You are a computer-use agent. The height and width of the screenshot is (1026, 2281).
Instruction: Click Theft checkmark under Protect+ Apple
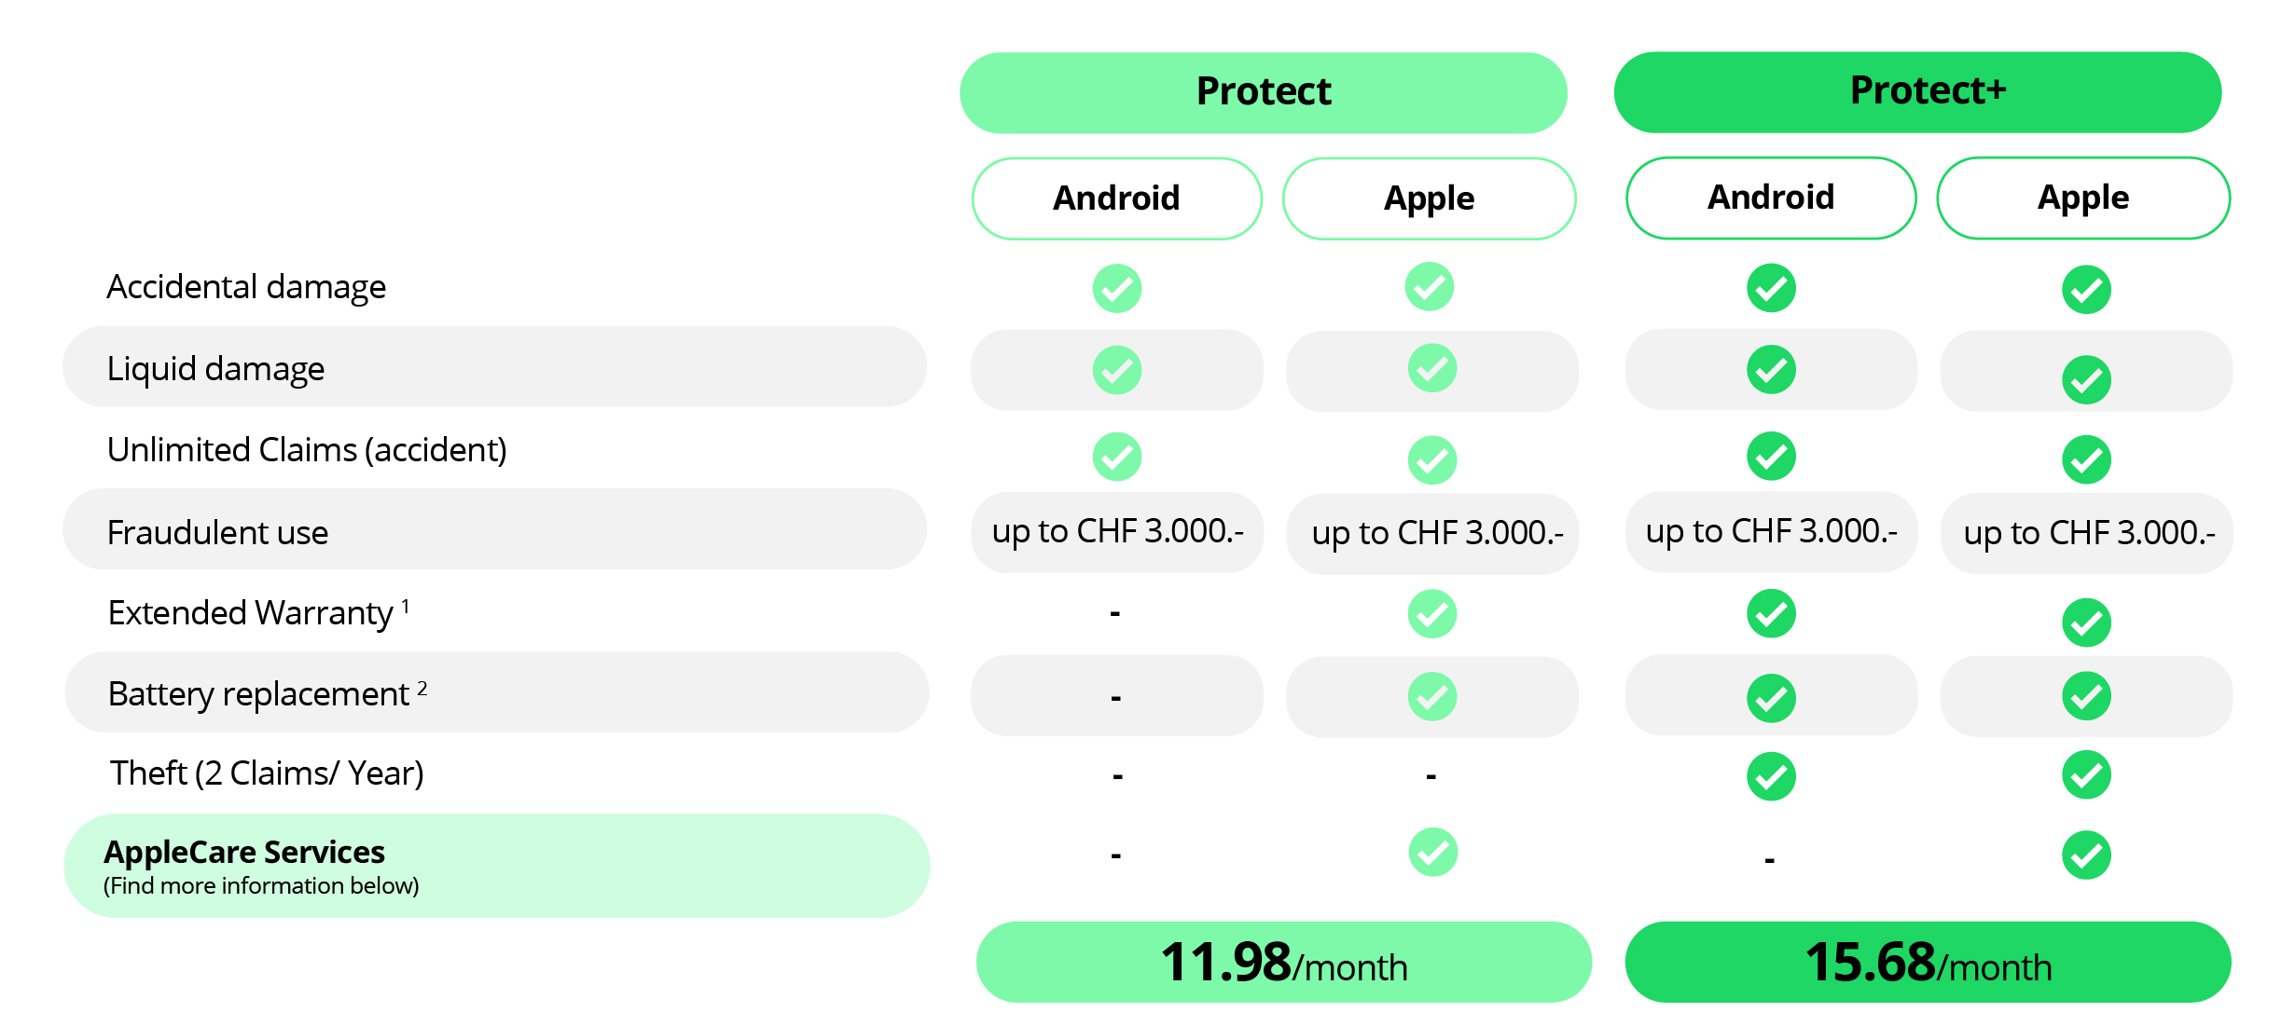coord(2086,775)
